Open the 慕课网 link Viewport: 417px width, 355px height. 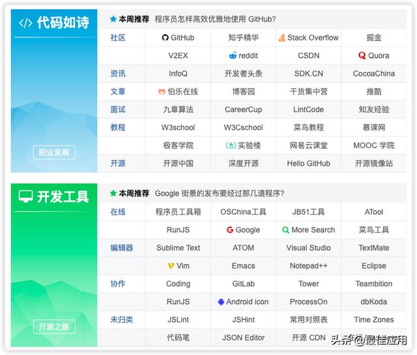374,127
